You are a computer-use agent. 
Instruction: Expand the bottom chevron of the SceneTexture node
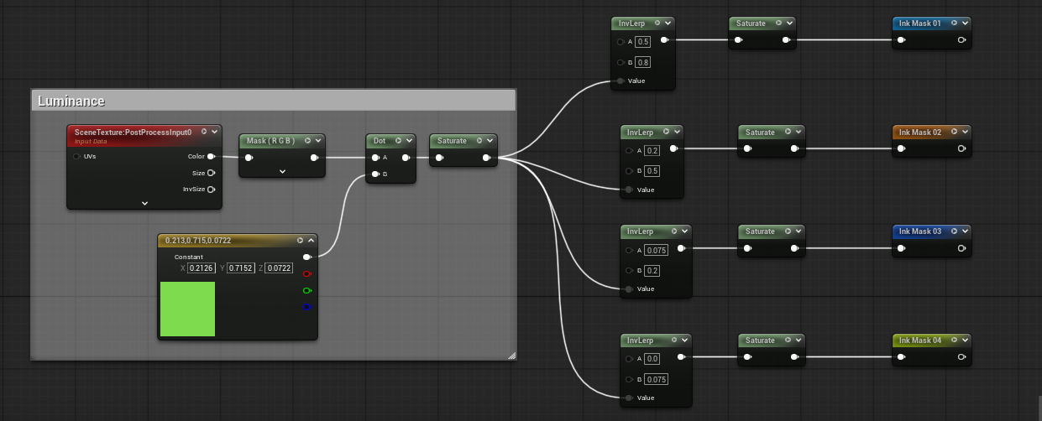(144, 203)
